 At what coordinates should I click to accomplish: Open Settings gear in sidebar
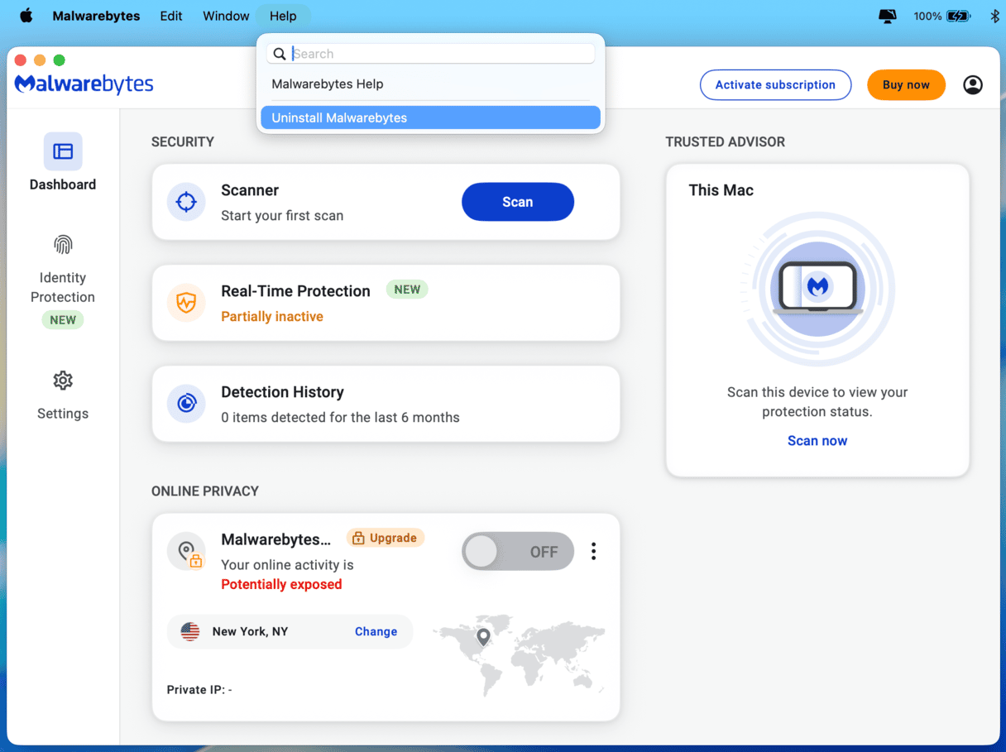coord(63,381)
